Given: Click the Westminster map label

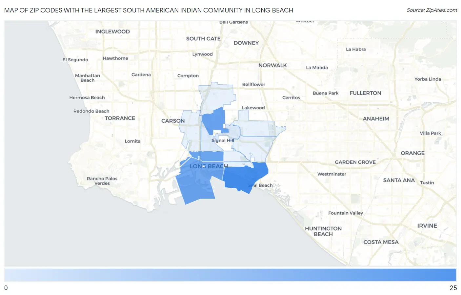Looking at the screenshot, I should (331, 174).
